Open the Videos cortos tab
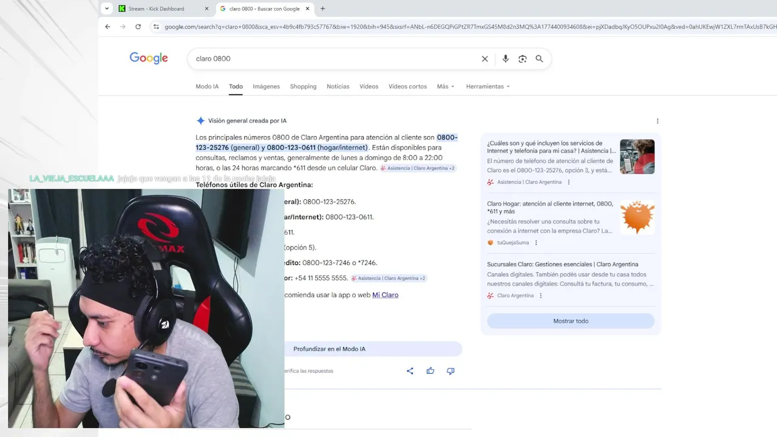Image resolution: width=777 pixels, height=437 pixels. point(407,86)
